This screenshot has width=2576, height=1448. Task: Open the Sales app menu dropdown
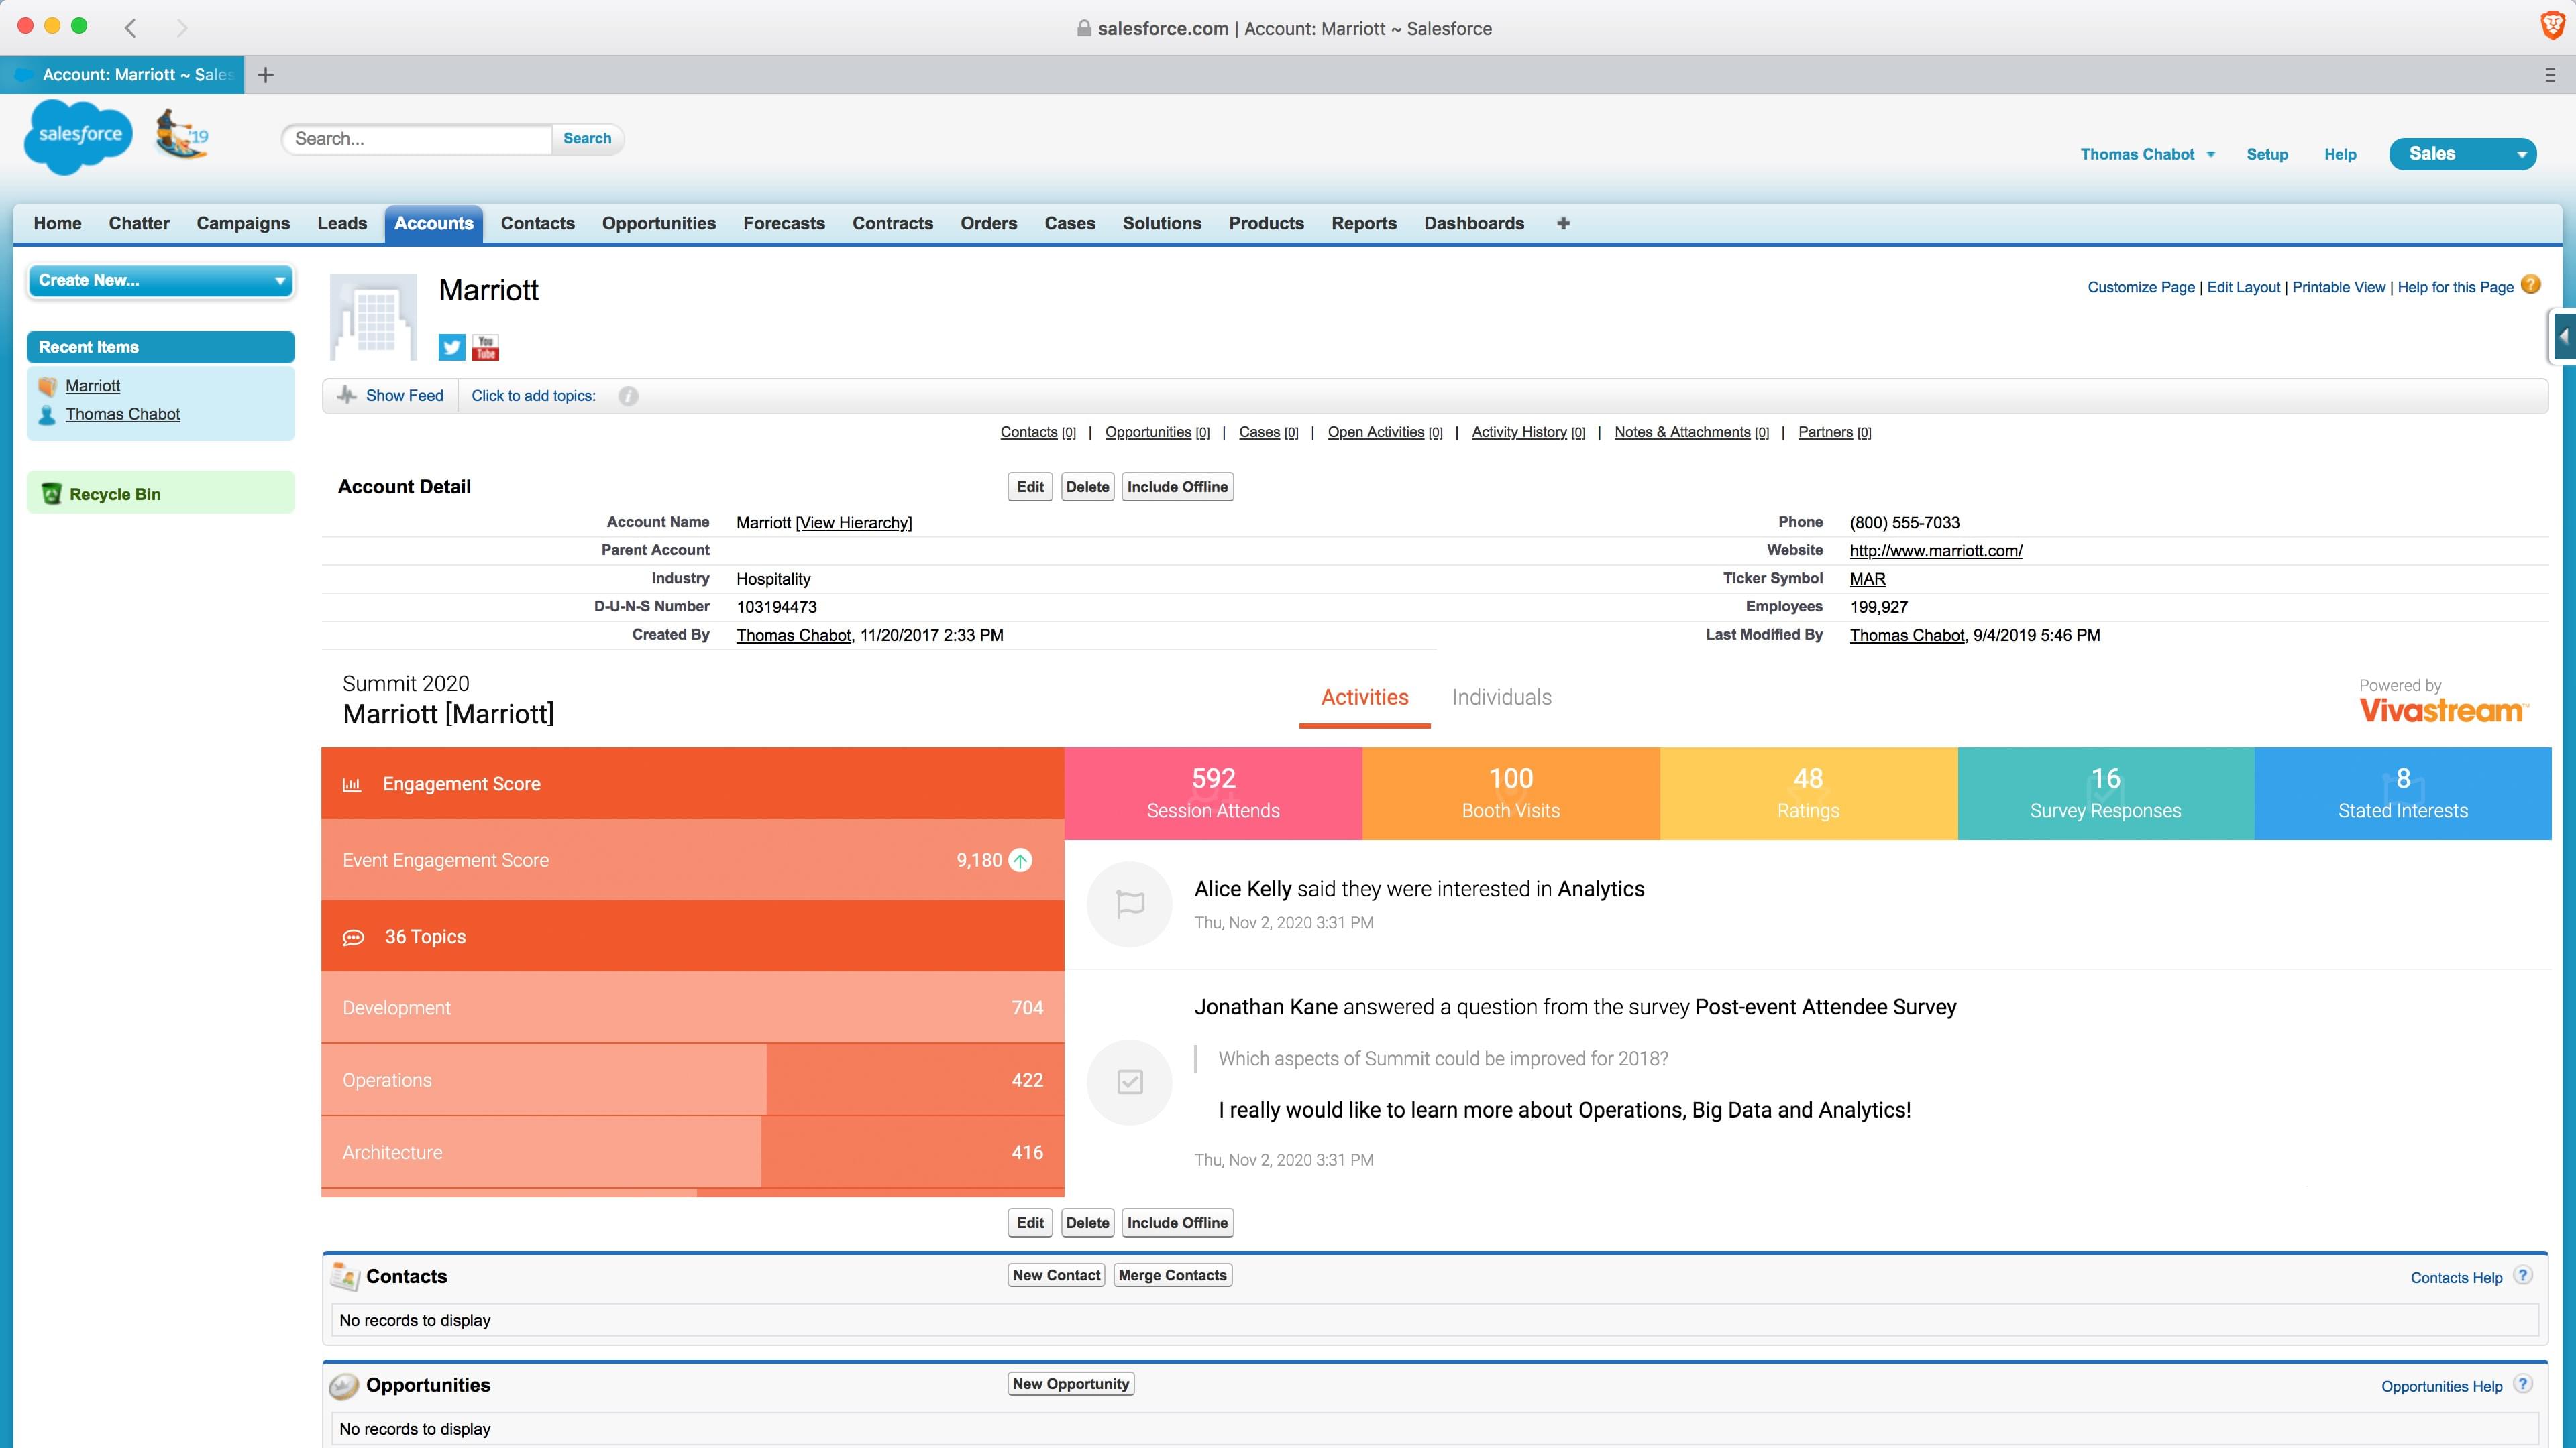(2462, 154)
